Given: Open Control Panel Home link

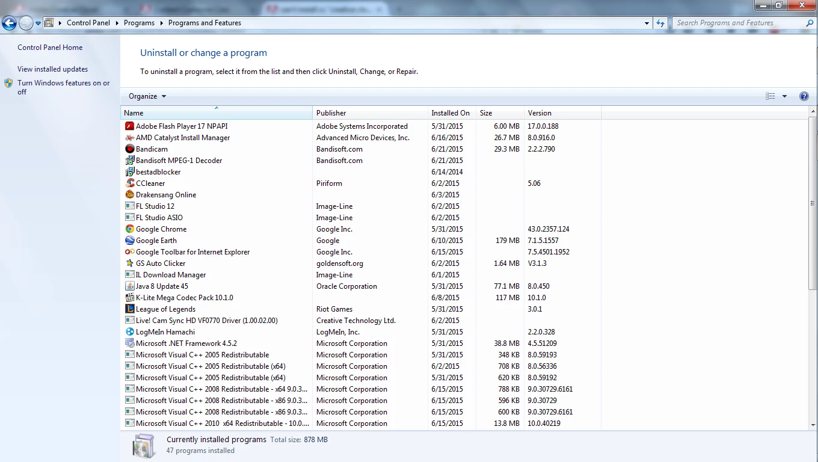Looking at the screenshot, I should point(50,48).
